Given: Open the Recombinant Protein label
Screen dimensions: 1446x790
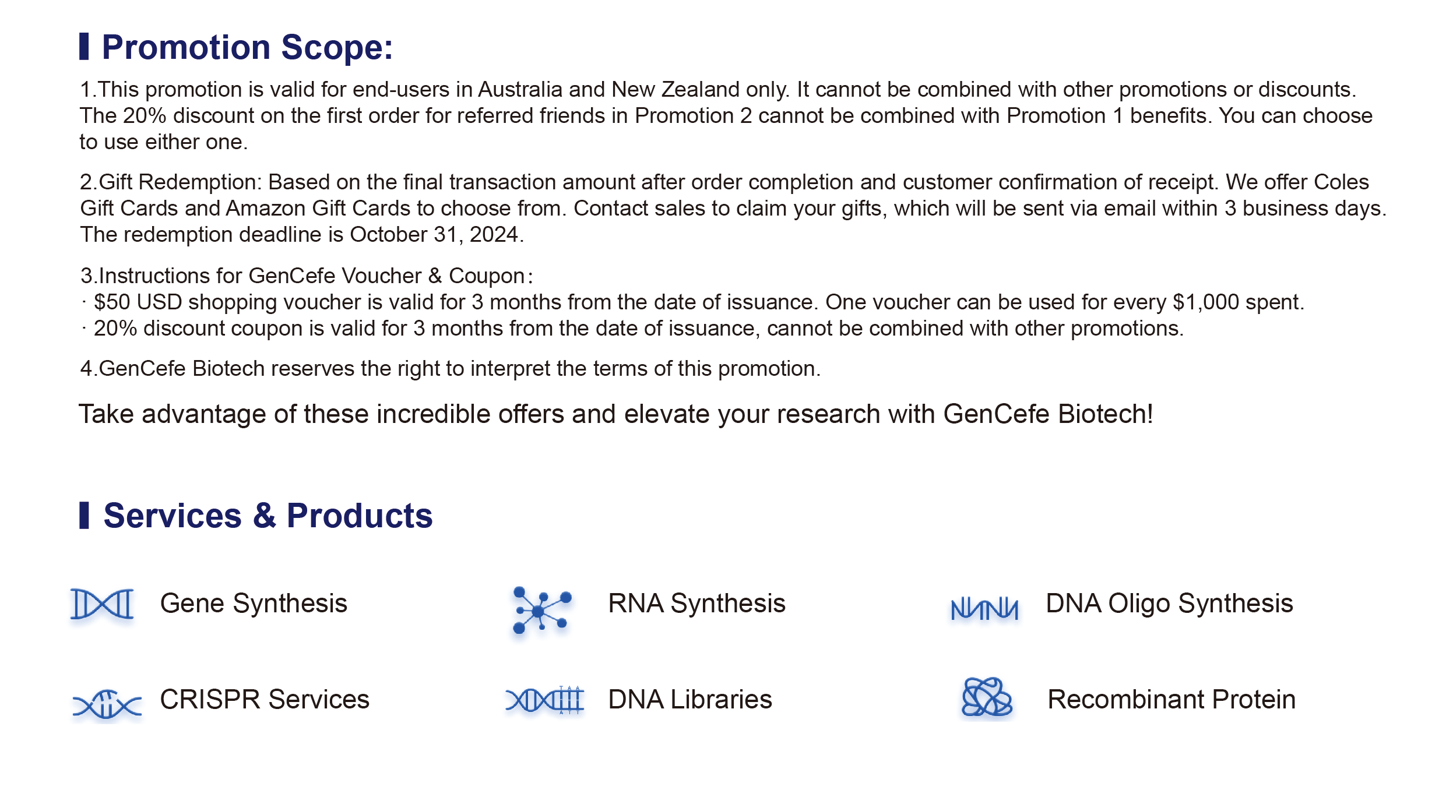Looking at the screenshot, I should click(1171, 699).
